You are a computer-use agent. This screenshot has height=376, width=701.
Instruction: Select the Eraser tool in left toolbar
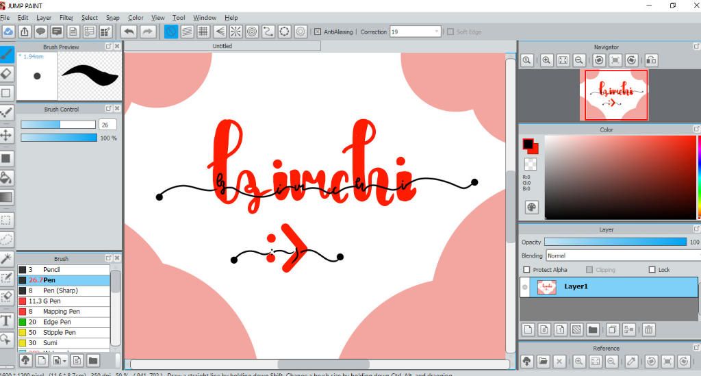pyautogui.click(x=6, y=73)
